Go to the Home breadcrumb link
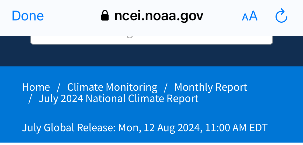Viewport: 303px width, 145px height. coord(36,87)
